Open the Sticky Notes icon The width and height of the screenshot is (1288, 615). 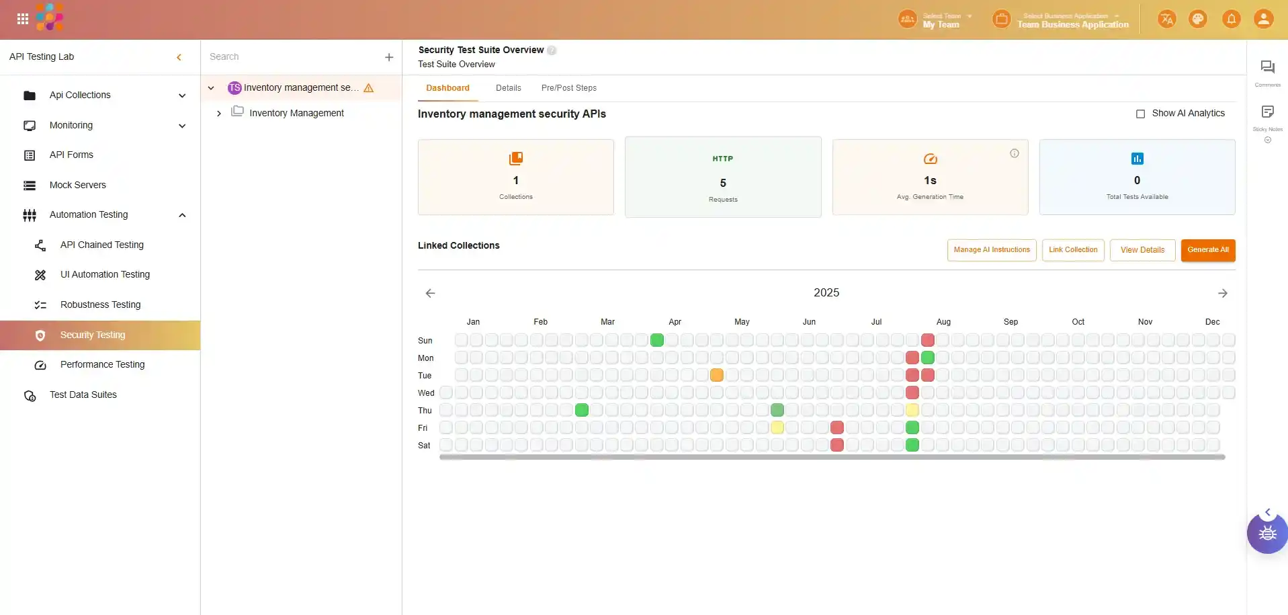click(1267, 112)
